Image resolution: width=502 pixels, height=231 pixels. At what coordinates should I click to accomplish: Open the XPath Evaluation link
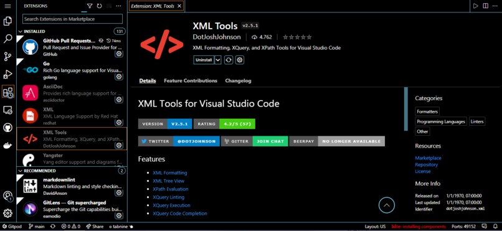(x=170, y=189)
